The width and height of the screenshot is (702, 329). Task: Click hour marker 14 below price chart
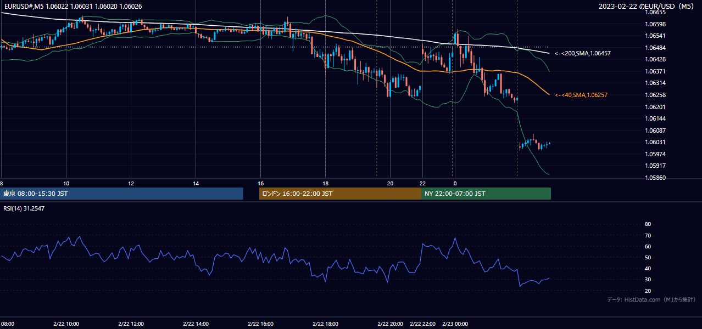click(196, 183)
